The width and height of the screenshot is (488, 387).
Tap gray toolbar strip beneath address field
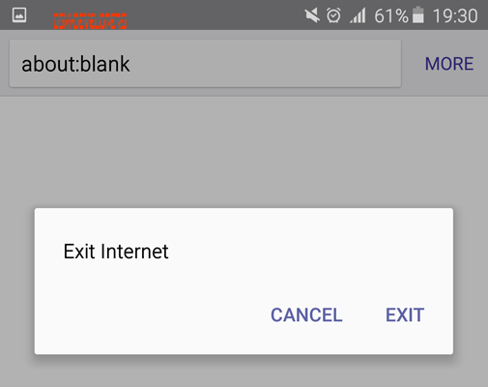(244, 92)
